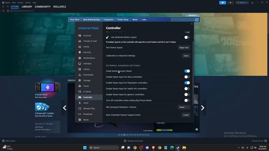Screen dimensions: 269x151
Task: Toggle Use Nintendo Button Layout
Action: click(187, 37)
